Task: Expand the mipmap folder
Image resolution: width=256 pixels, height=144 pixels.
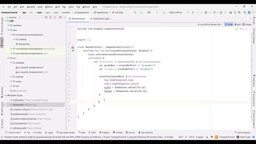Action: tap(11, 77)
